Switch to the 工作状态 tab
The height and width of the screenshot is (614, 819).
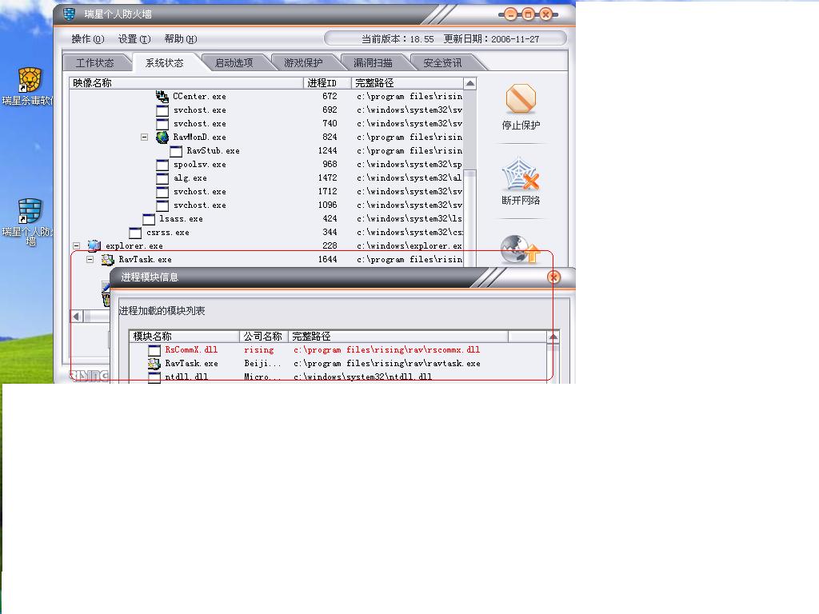[x=95, y=63]
